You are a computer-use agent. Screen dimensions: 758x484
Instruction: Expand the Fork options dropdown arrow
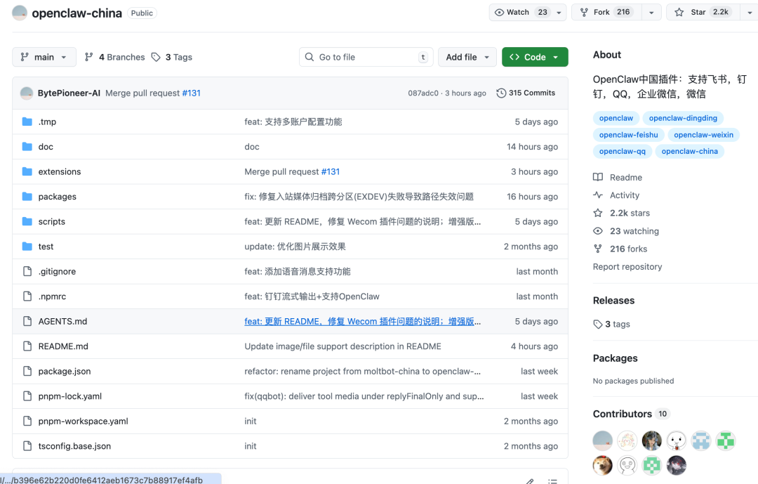[x=651, y=13]
